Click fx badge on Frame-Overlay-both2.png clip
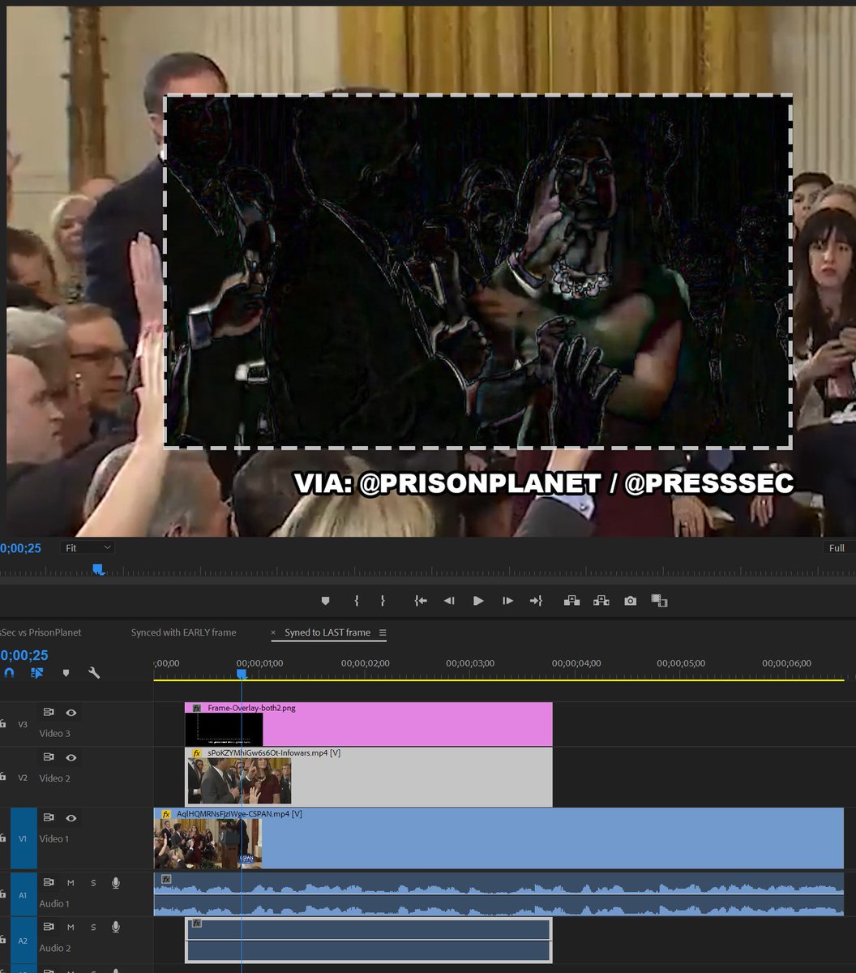The image size is (856, 973). (x=197, y=708)
